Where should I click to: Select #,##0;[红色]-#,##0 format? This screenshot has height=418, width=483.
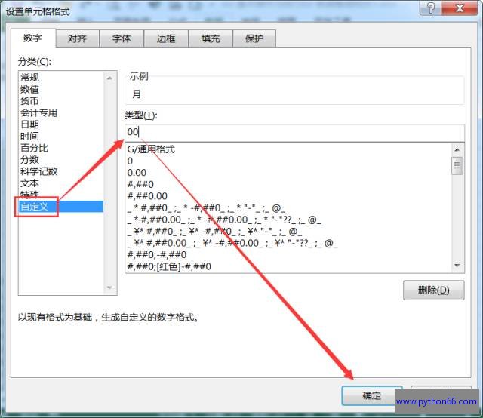click(170, 266)
